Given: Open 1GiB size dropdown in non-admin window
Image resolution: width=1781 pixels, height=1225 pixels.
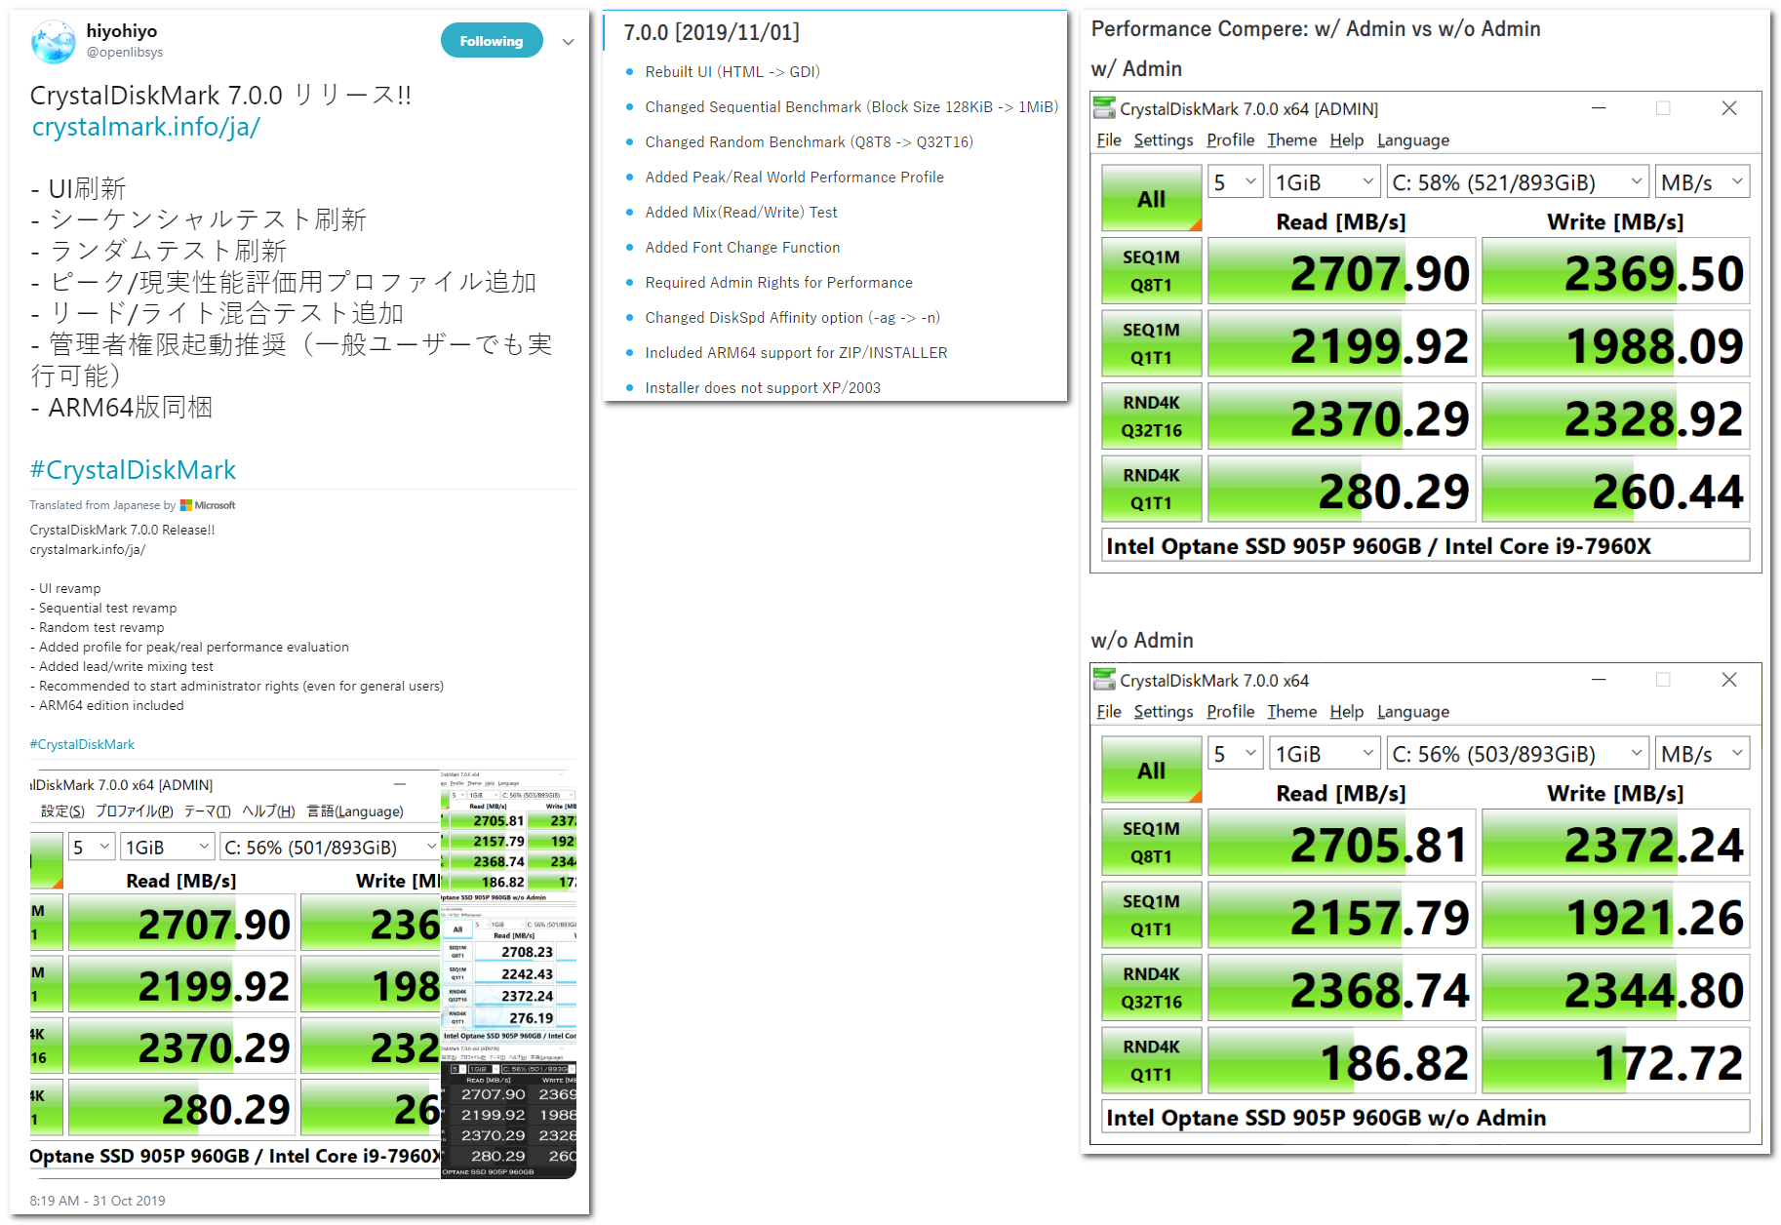Looking at the screenshot, I should tap(1326, 754).
